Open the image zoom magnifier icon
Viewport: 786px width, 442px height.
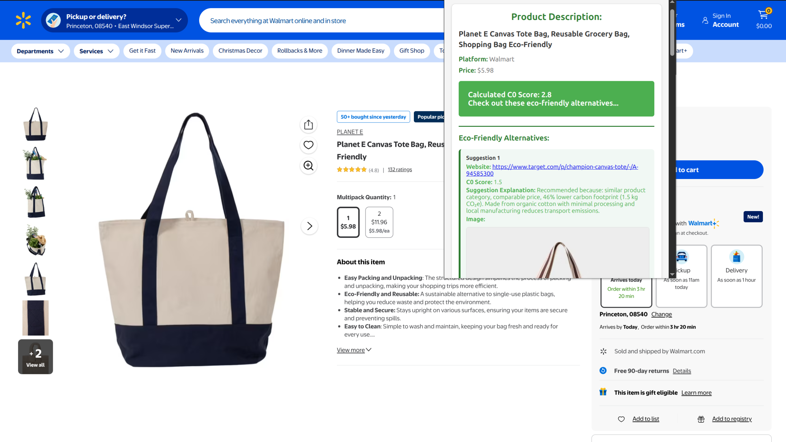coord(308,165)
